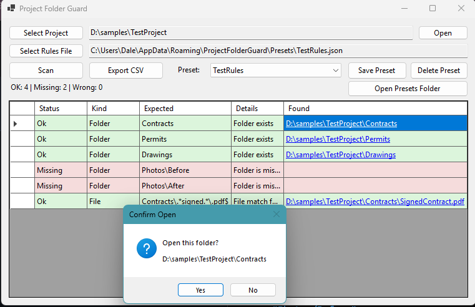Screen dimensions: 475x307
Task: Click No in Confirm Open dialog
Action: (253, 290)
